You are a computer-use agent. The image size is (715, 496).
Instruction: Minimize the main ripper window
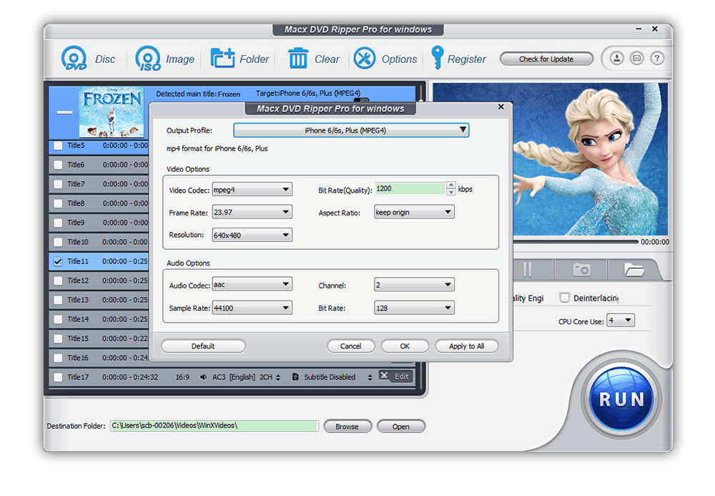[638, 29]
